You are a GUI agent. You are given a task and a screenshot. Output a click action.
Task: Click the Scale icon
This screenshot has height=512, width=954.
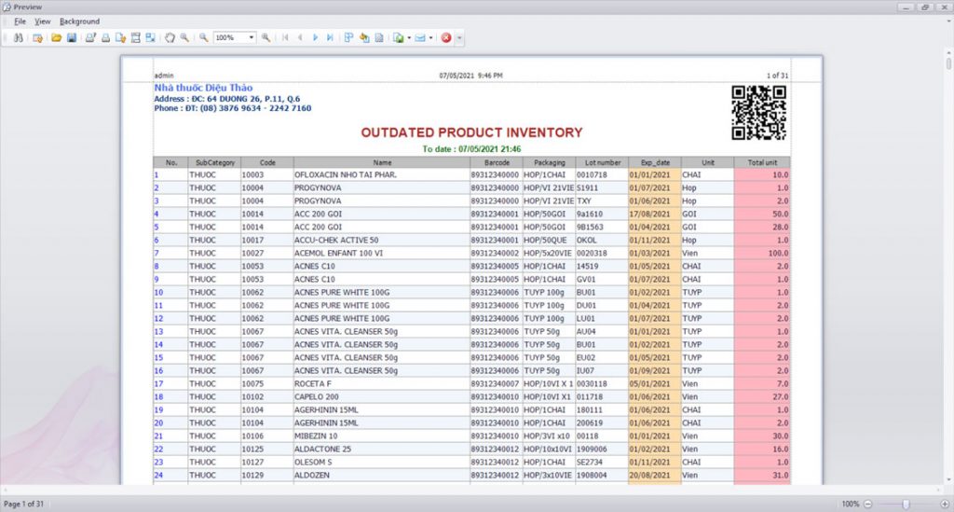[x=150, y=37]
